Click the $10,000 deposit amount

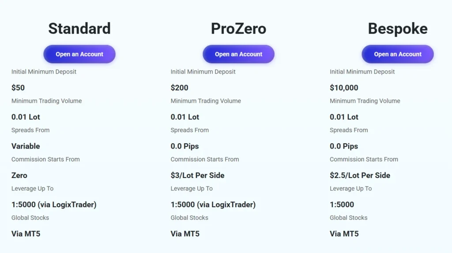tap(344, 88)
